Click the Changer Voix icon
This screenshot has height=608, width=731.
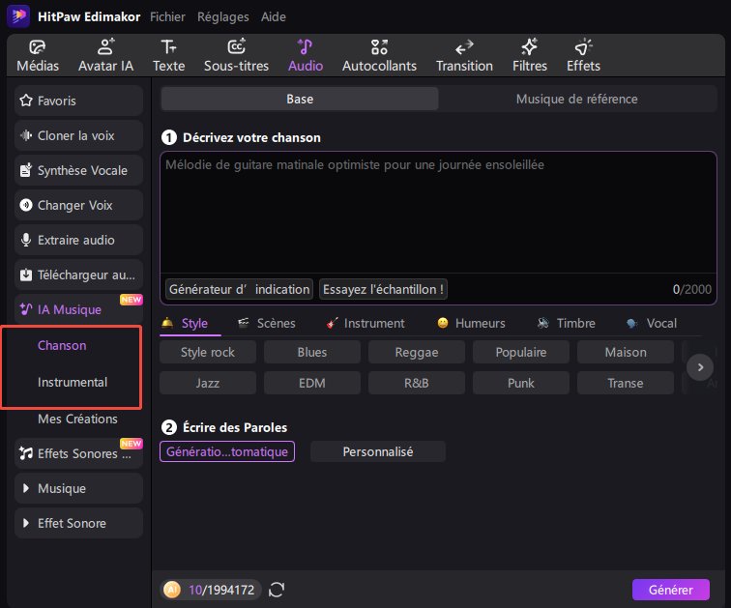[26, 205]
